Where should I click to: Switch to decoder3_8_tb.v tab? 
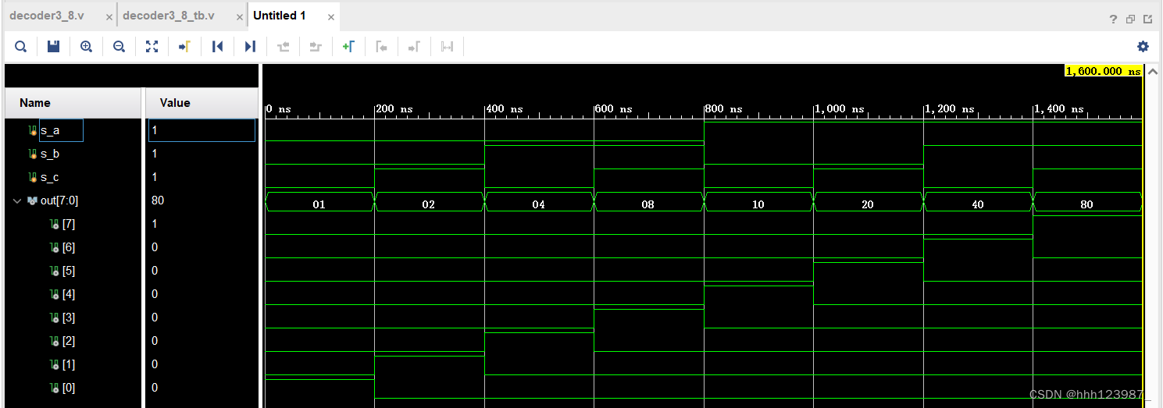(x=168, y=16)
